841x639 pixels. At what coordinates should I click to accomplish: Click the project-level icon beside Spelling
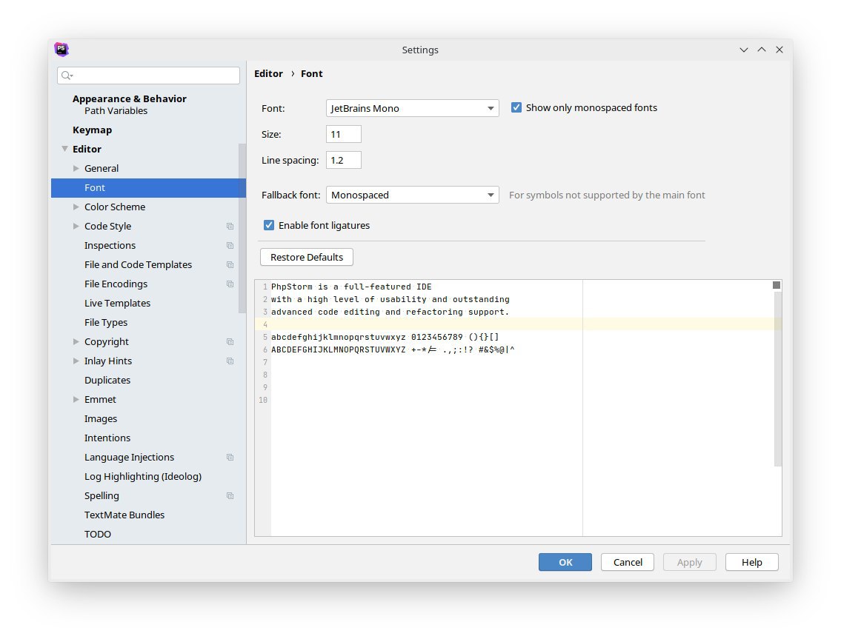click(x=230, y=496)
